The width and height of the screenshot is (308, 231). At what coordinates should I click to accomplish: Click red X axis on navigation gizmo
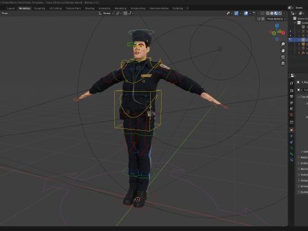tap(283, 33)
